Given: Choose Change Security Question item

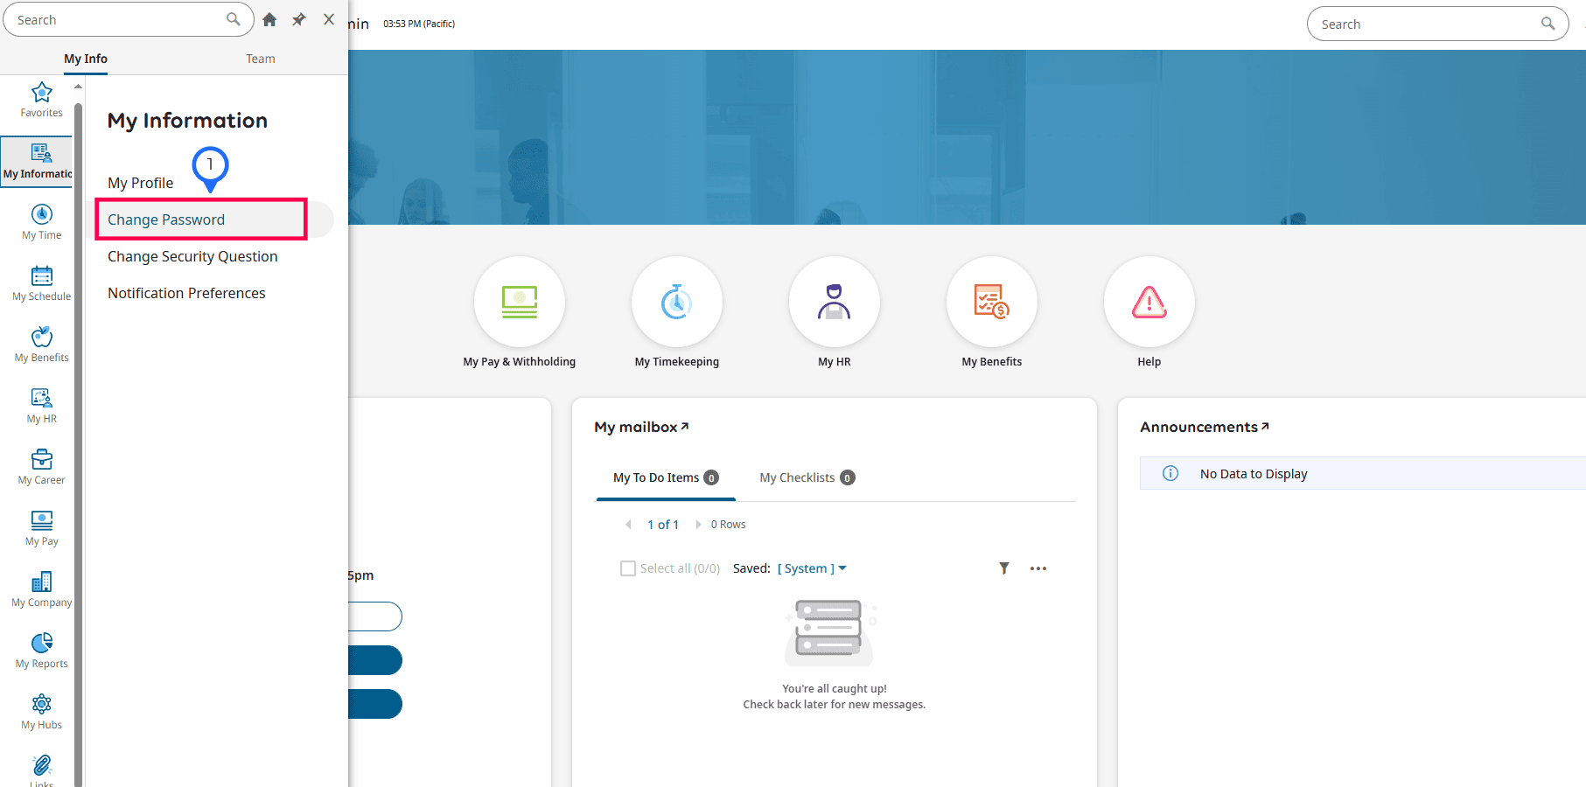Looking at the screenshot, I should coord(192,256).
